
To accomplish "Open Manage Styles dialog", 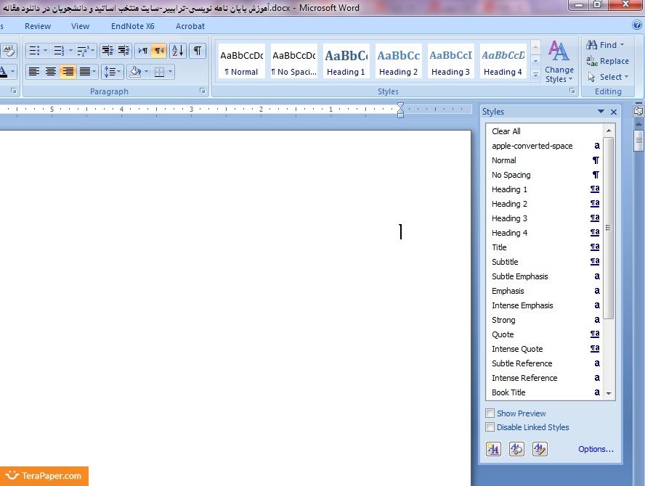I will [x=539, y=449].
